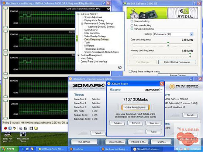Click vertical slider left of first Core clock graph
The image size is (203, 152).
click(6, 18)
